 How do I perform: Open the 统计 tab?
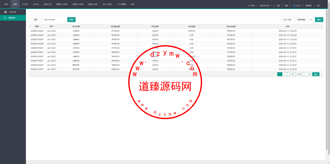pos(132,4)
